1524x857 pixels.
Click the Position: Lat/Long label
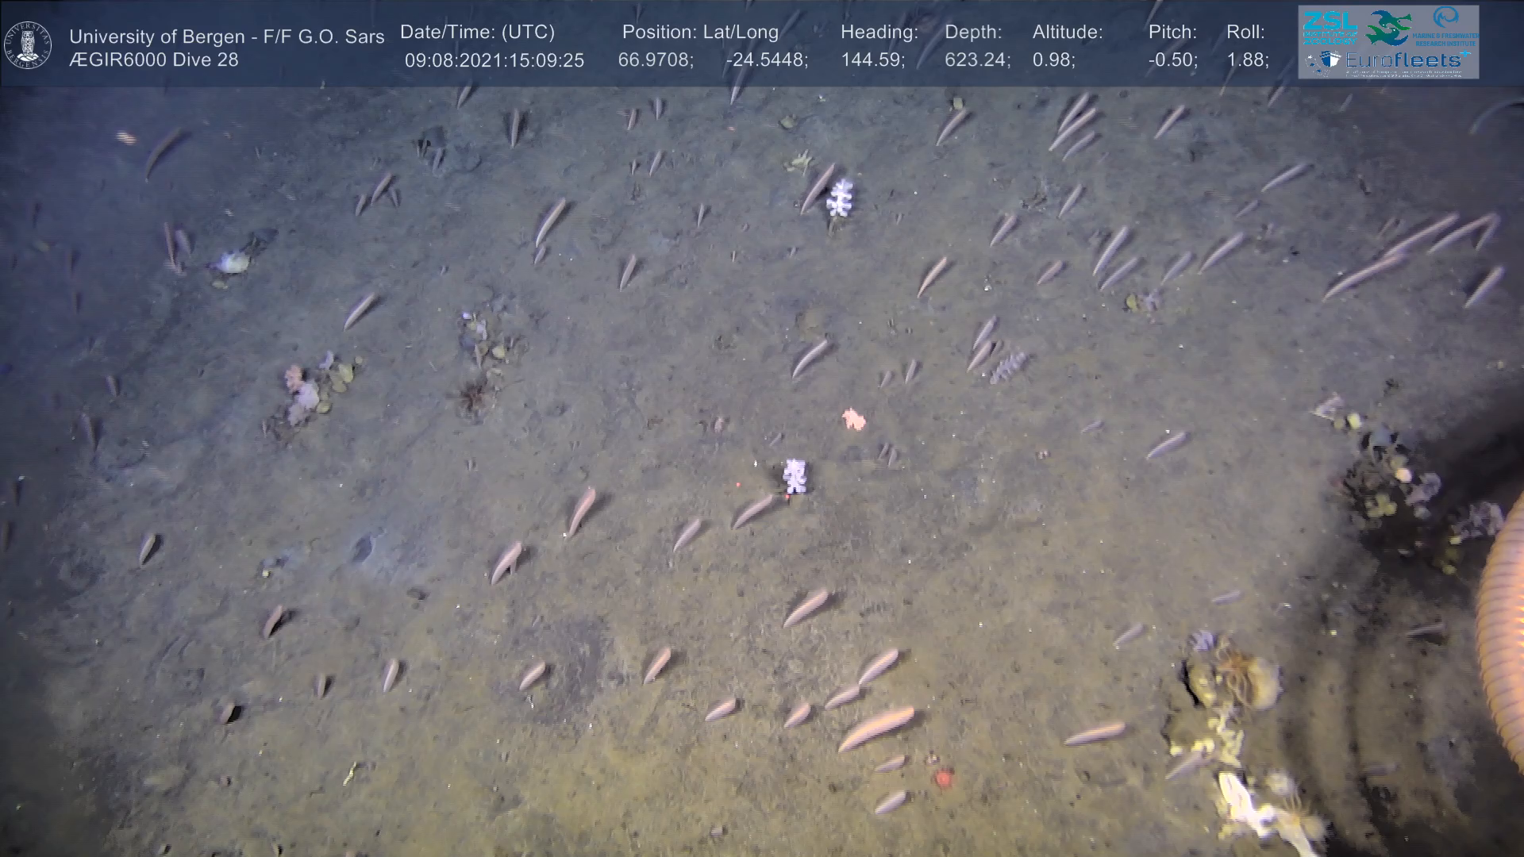pyautogui.click(x=699, y=33)
